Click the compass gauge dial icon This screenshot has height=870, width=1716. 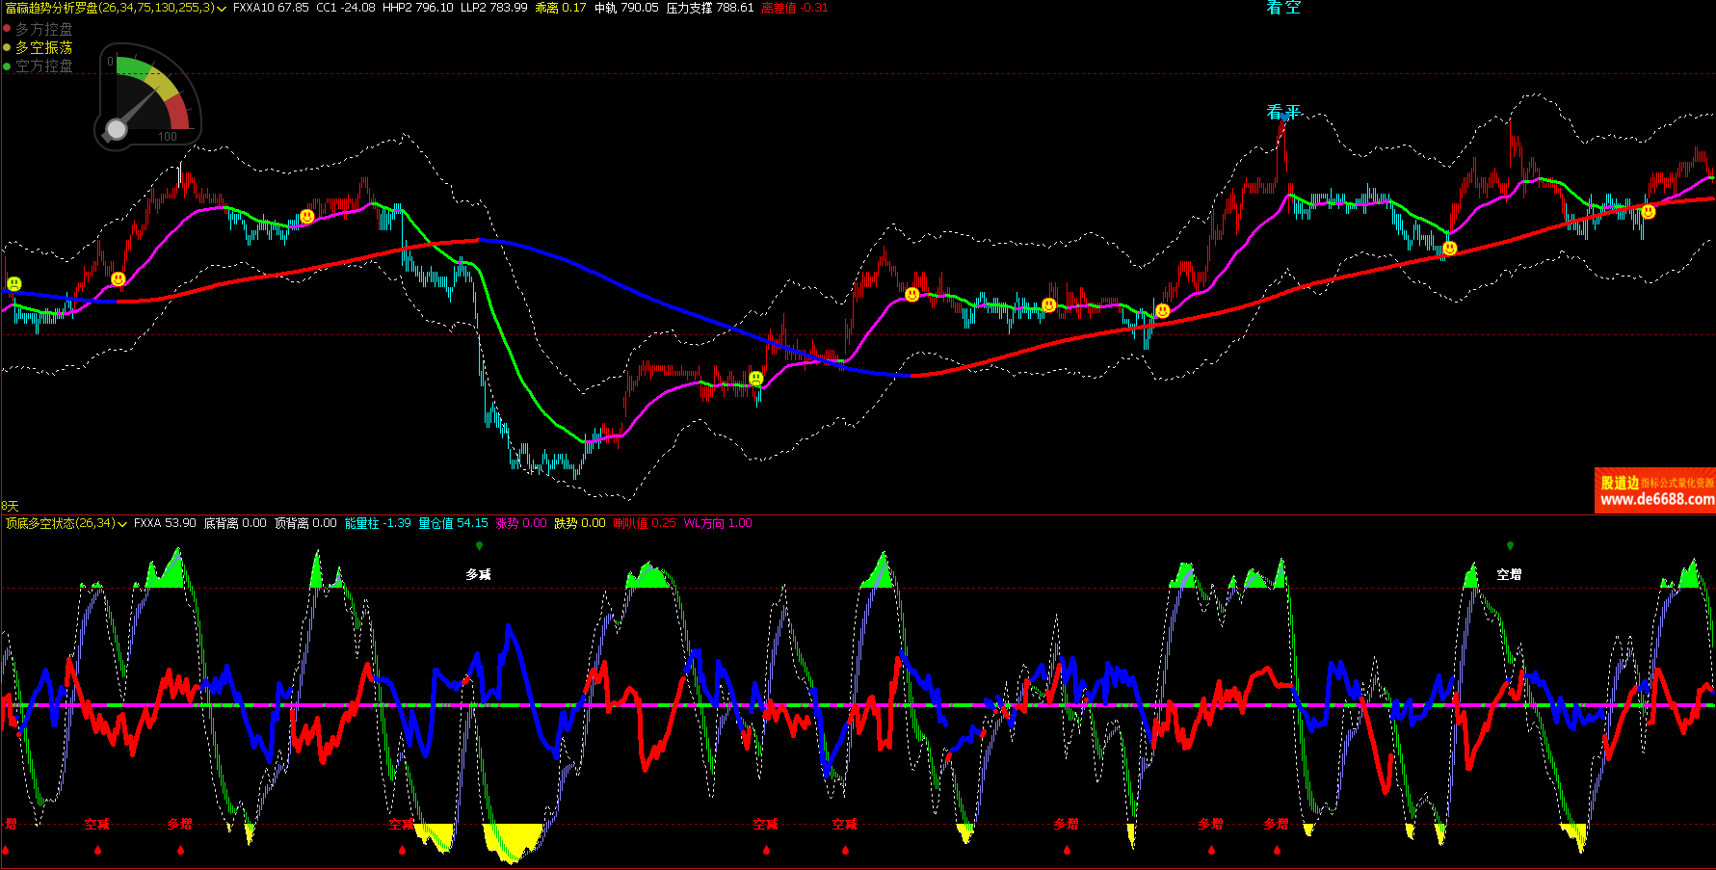(147, 97)
